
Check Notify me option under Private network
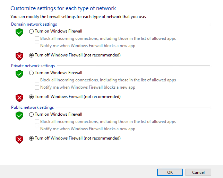pos(37,87)
